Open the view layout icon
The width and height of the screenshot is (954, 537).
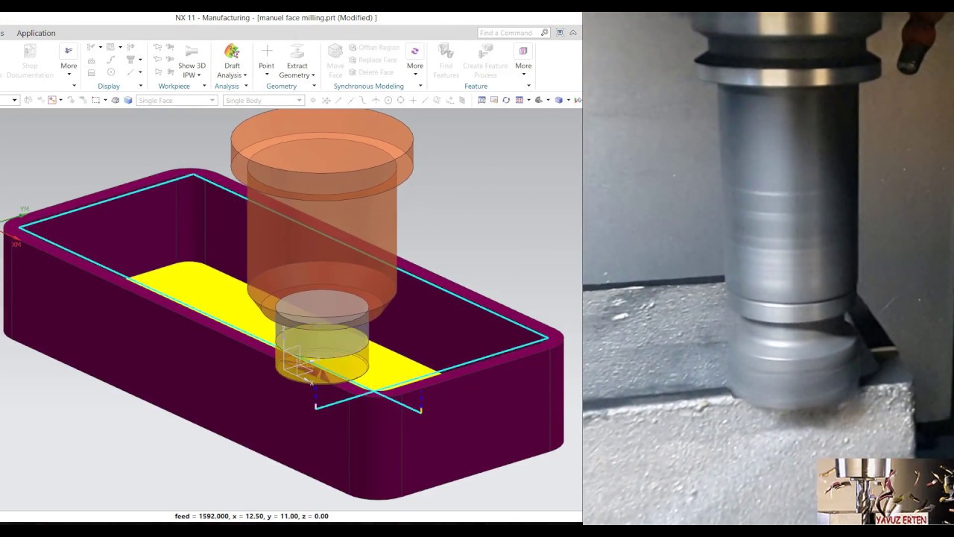(x=519, y=100)
